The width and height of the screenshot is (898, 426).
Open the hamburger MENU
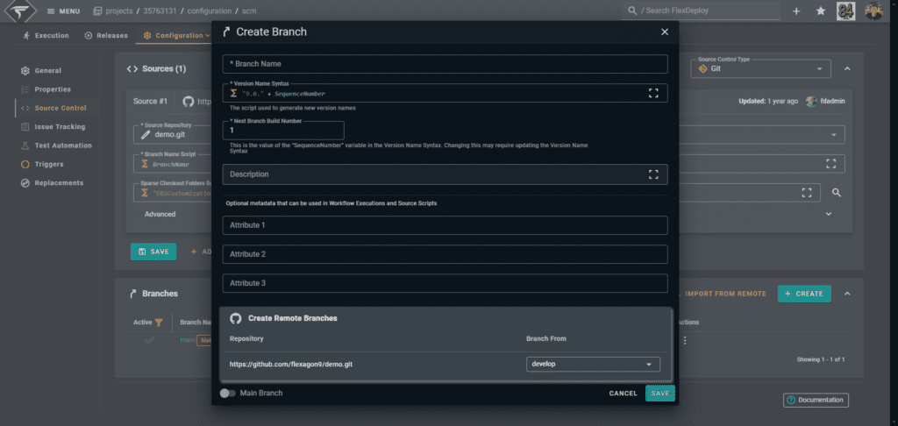63,11
